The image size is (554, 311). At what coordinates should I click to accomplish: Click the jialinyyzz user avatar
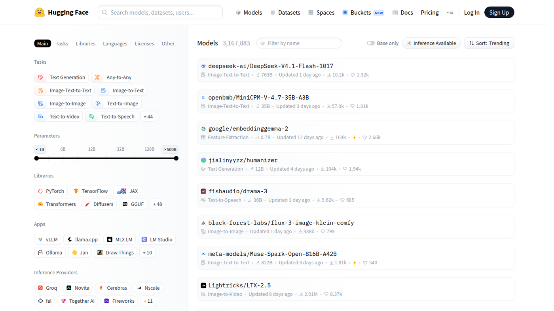(203, 160)
